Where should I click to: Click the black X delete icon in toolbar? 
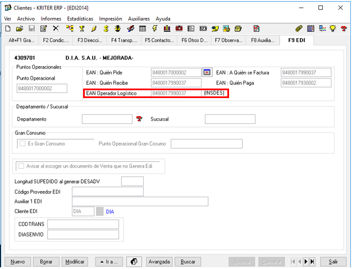(56, 29)
